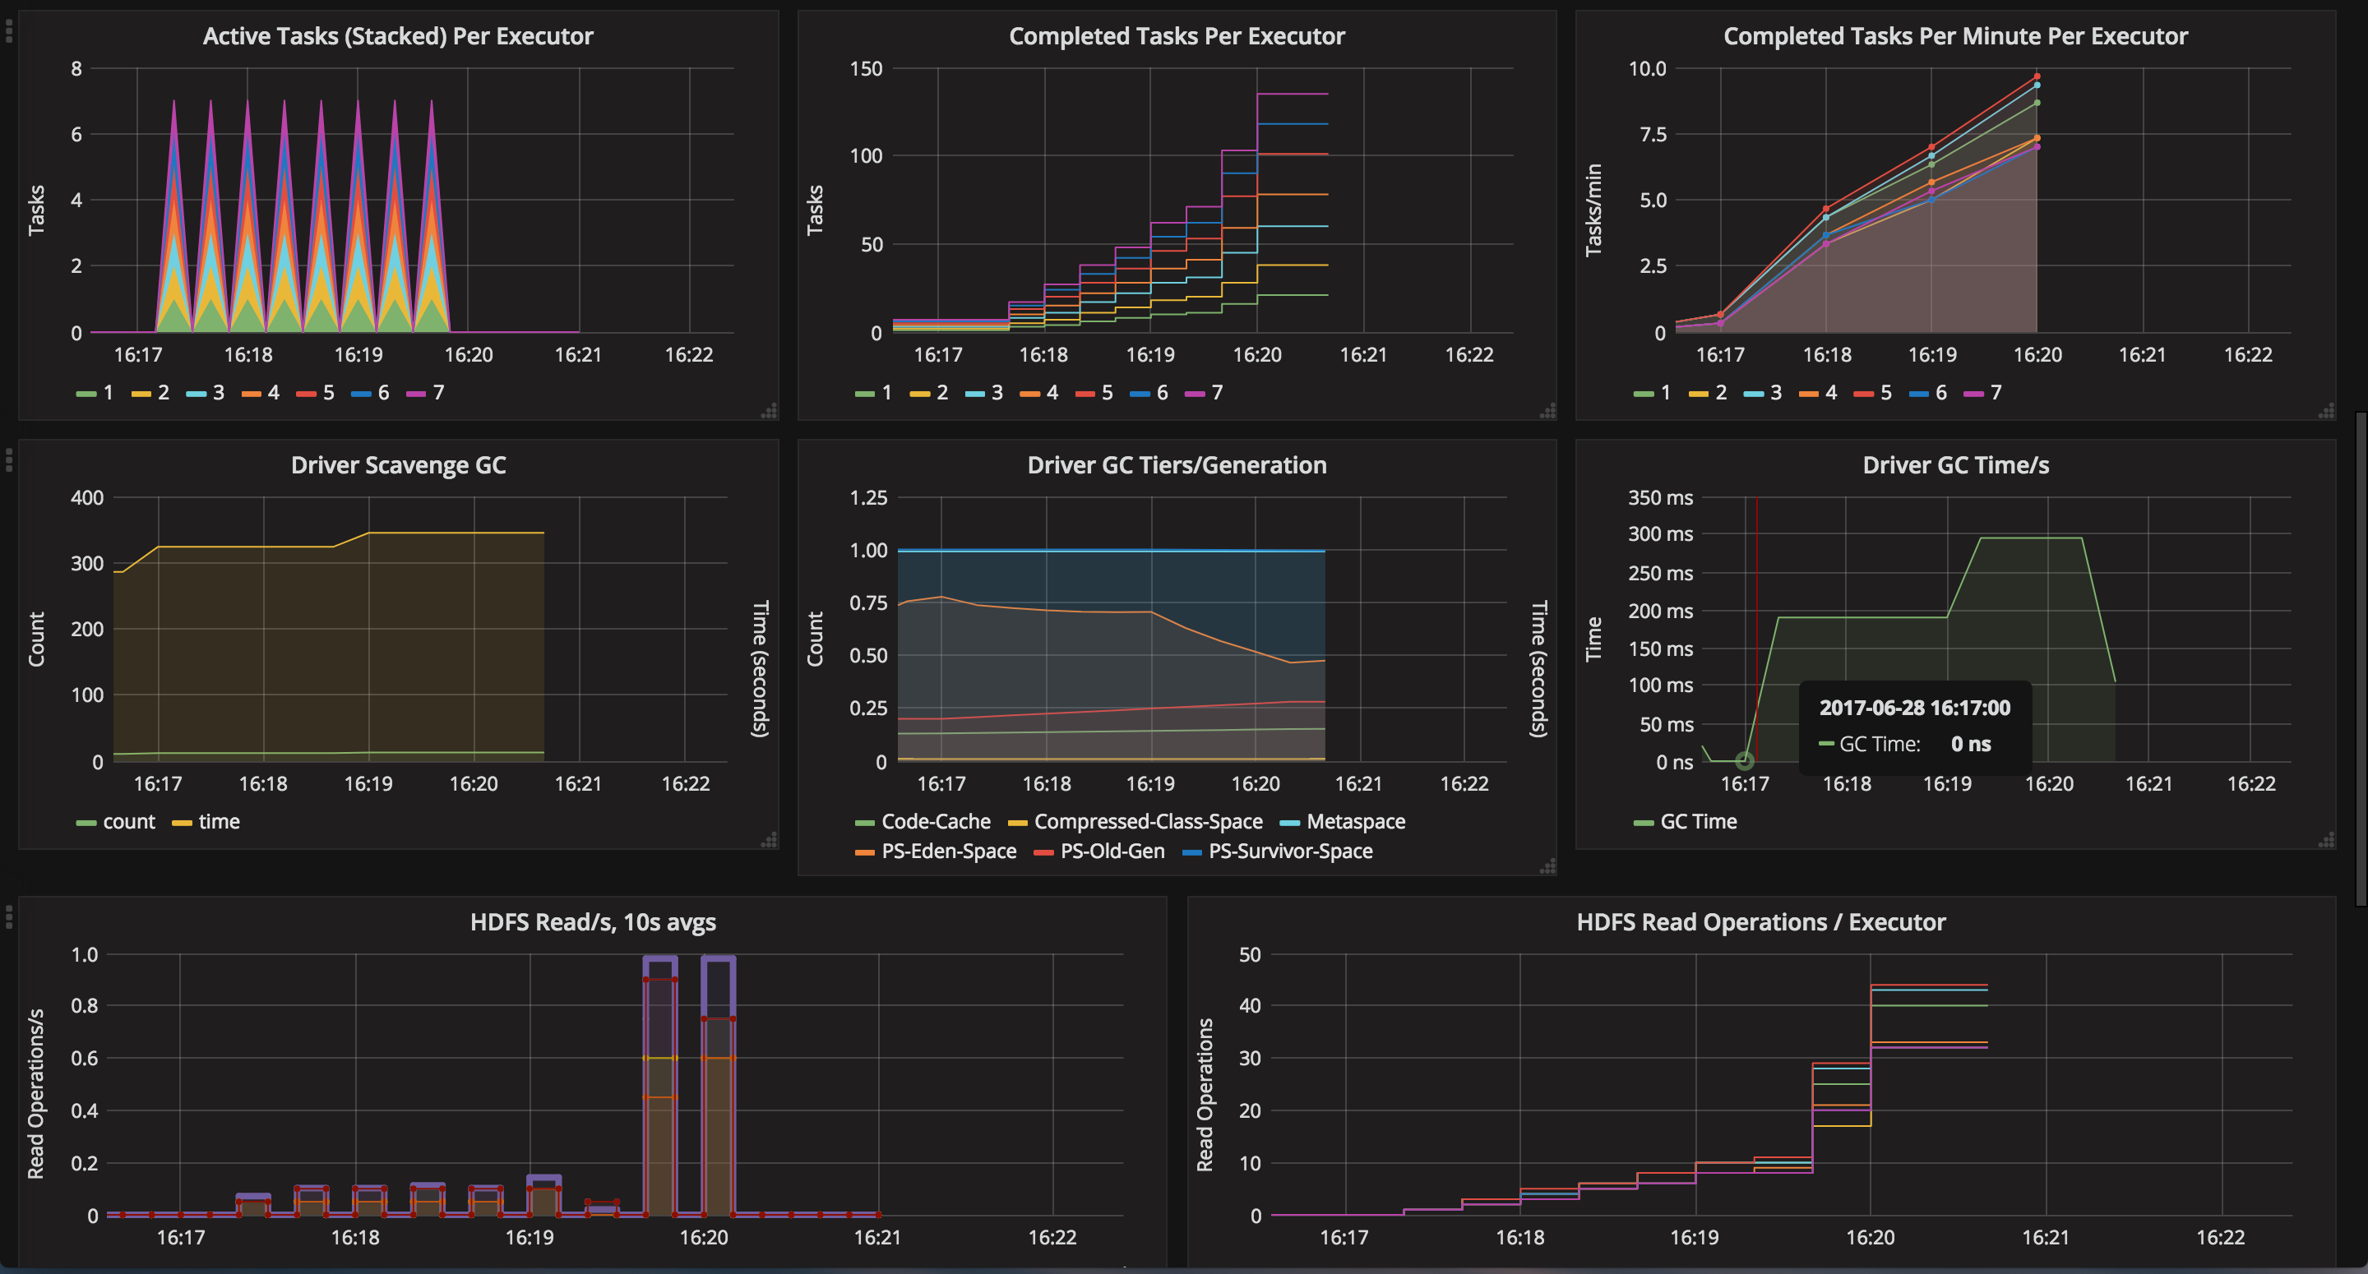The width and height of the screenshot is (2368, 1274).
Task: Open Driver GC Time/s panel title dropdown
Action: (1955, 465)
